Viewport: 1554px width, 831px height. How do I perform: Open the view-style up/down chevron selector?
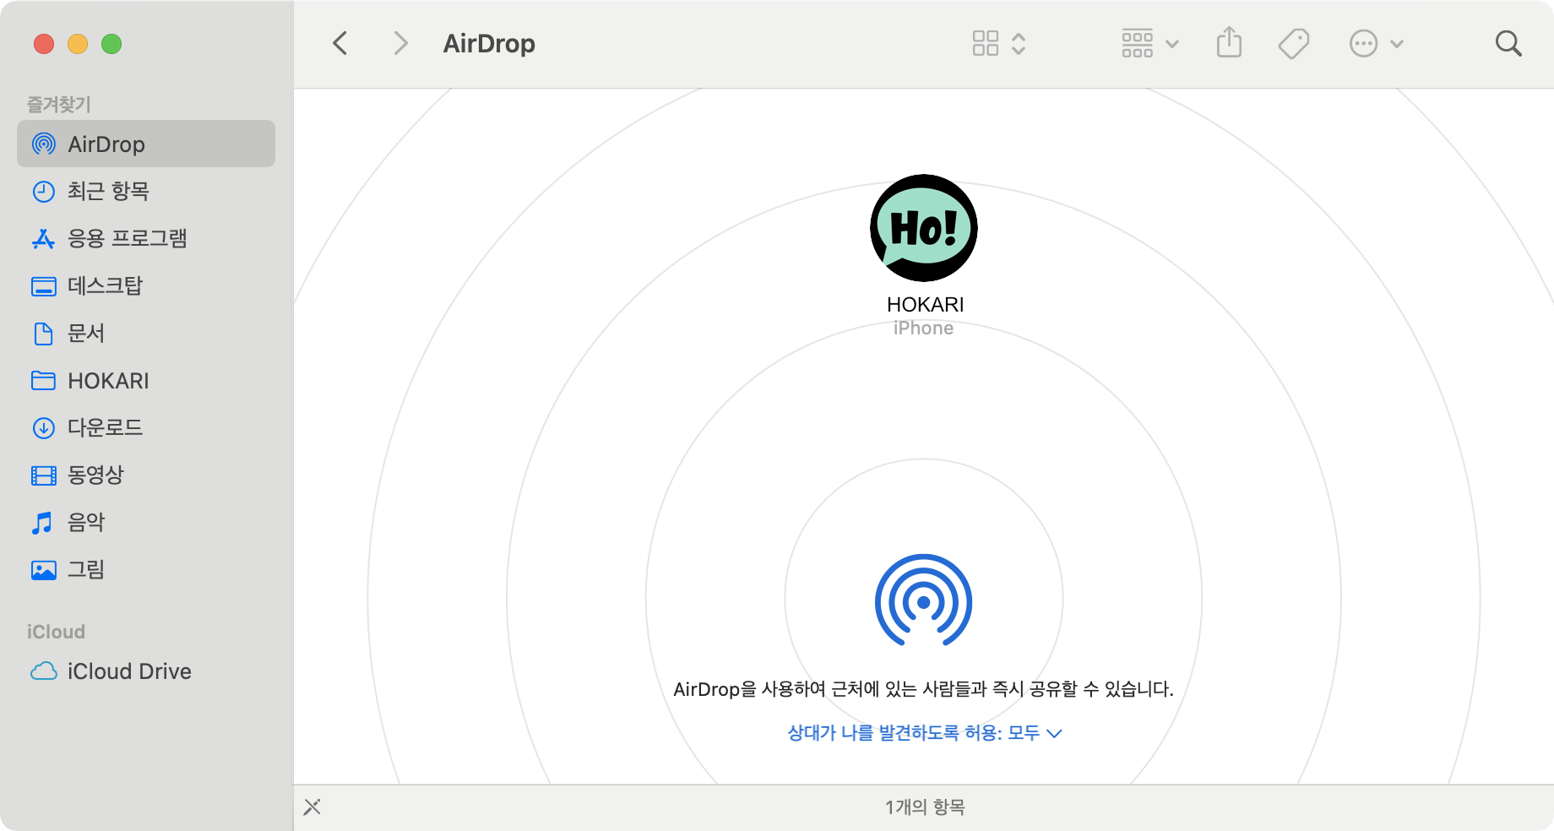coord(1019,43)
